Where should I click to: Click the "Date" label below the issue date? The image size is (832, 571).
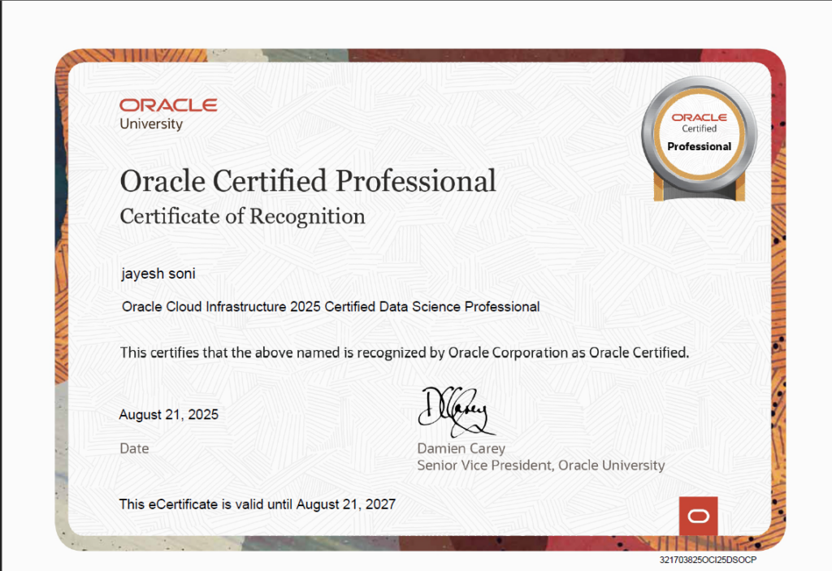[134, 449]
